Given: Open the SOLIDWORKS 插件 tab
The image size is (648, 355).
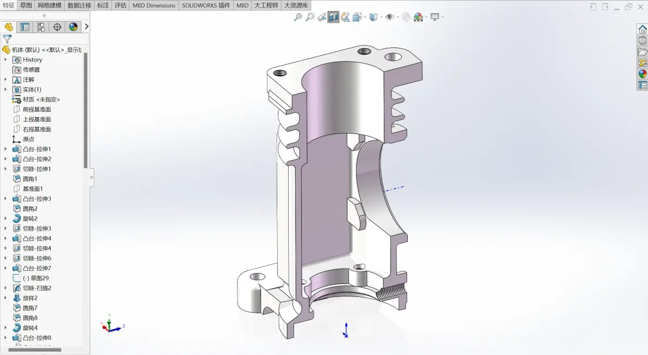Looking at the screenshot, I should (206, 5).
